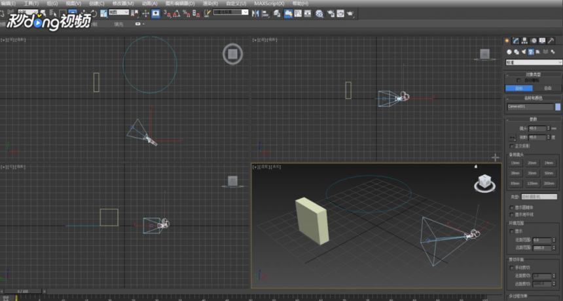Open the Material Editor icon
The image size is (563, 301).
coord(319,14)
